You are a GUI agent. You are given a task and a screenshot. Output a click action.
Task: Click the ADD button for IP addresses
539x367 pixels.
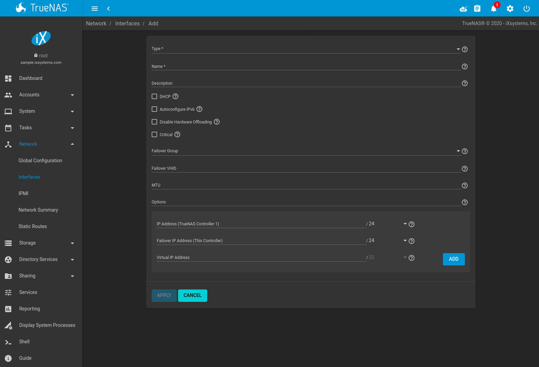click(454, 259)
